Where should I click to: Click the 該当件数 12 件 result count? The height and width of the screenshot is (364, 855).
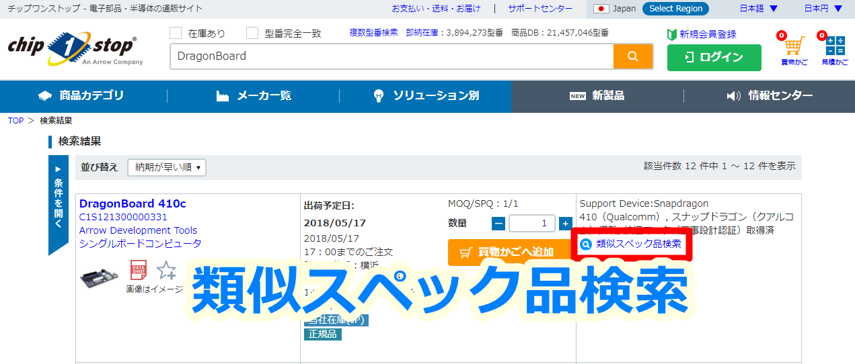click(x=720, y=166)
